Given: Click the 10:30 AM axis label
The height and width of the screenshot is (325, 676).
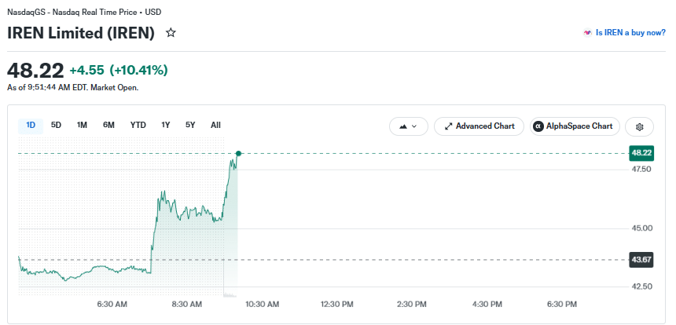Looking at the screenshot, I should (x=262, y=305).
